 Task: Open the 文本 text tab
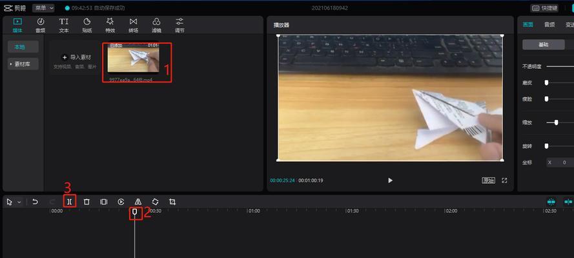pos(64,25)
